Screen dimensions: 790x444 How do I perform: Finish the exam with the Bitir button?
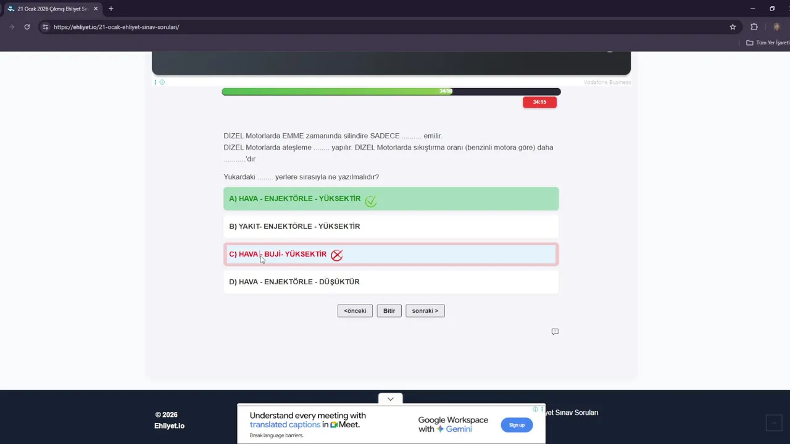tap(389, 311)
